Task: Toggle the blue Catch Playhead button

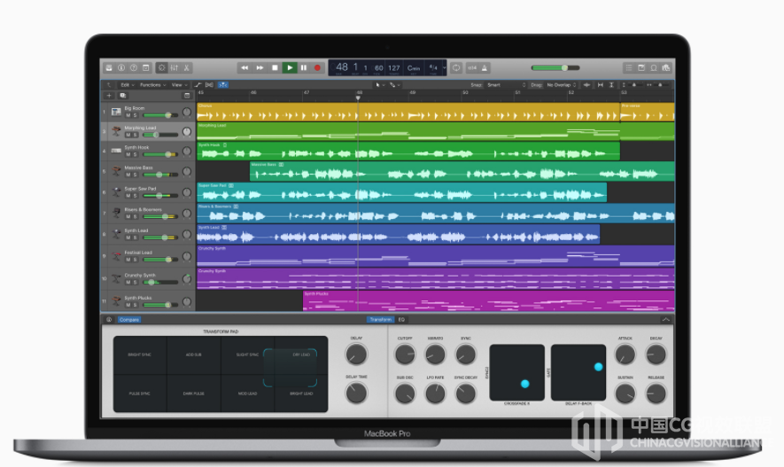Action: point(222,85)
